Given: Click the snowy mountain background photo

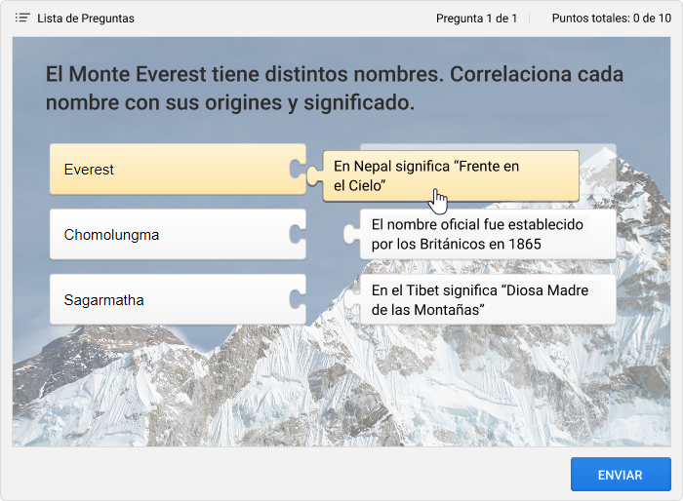Looking at the screenshot, I should tap(341, 390).
